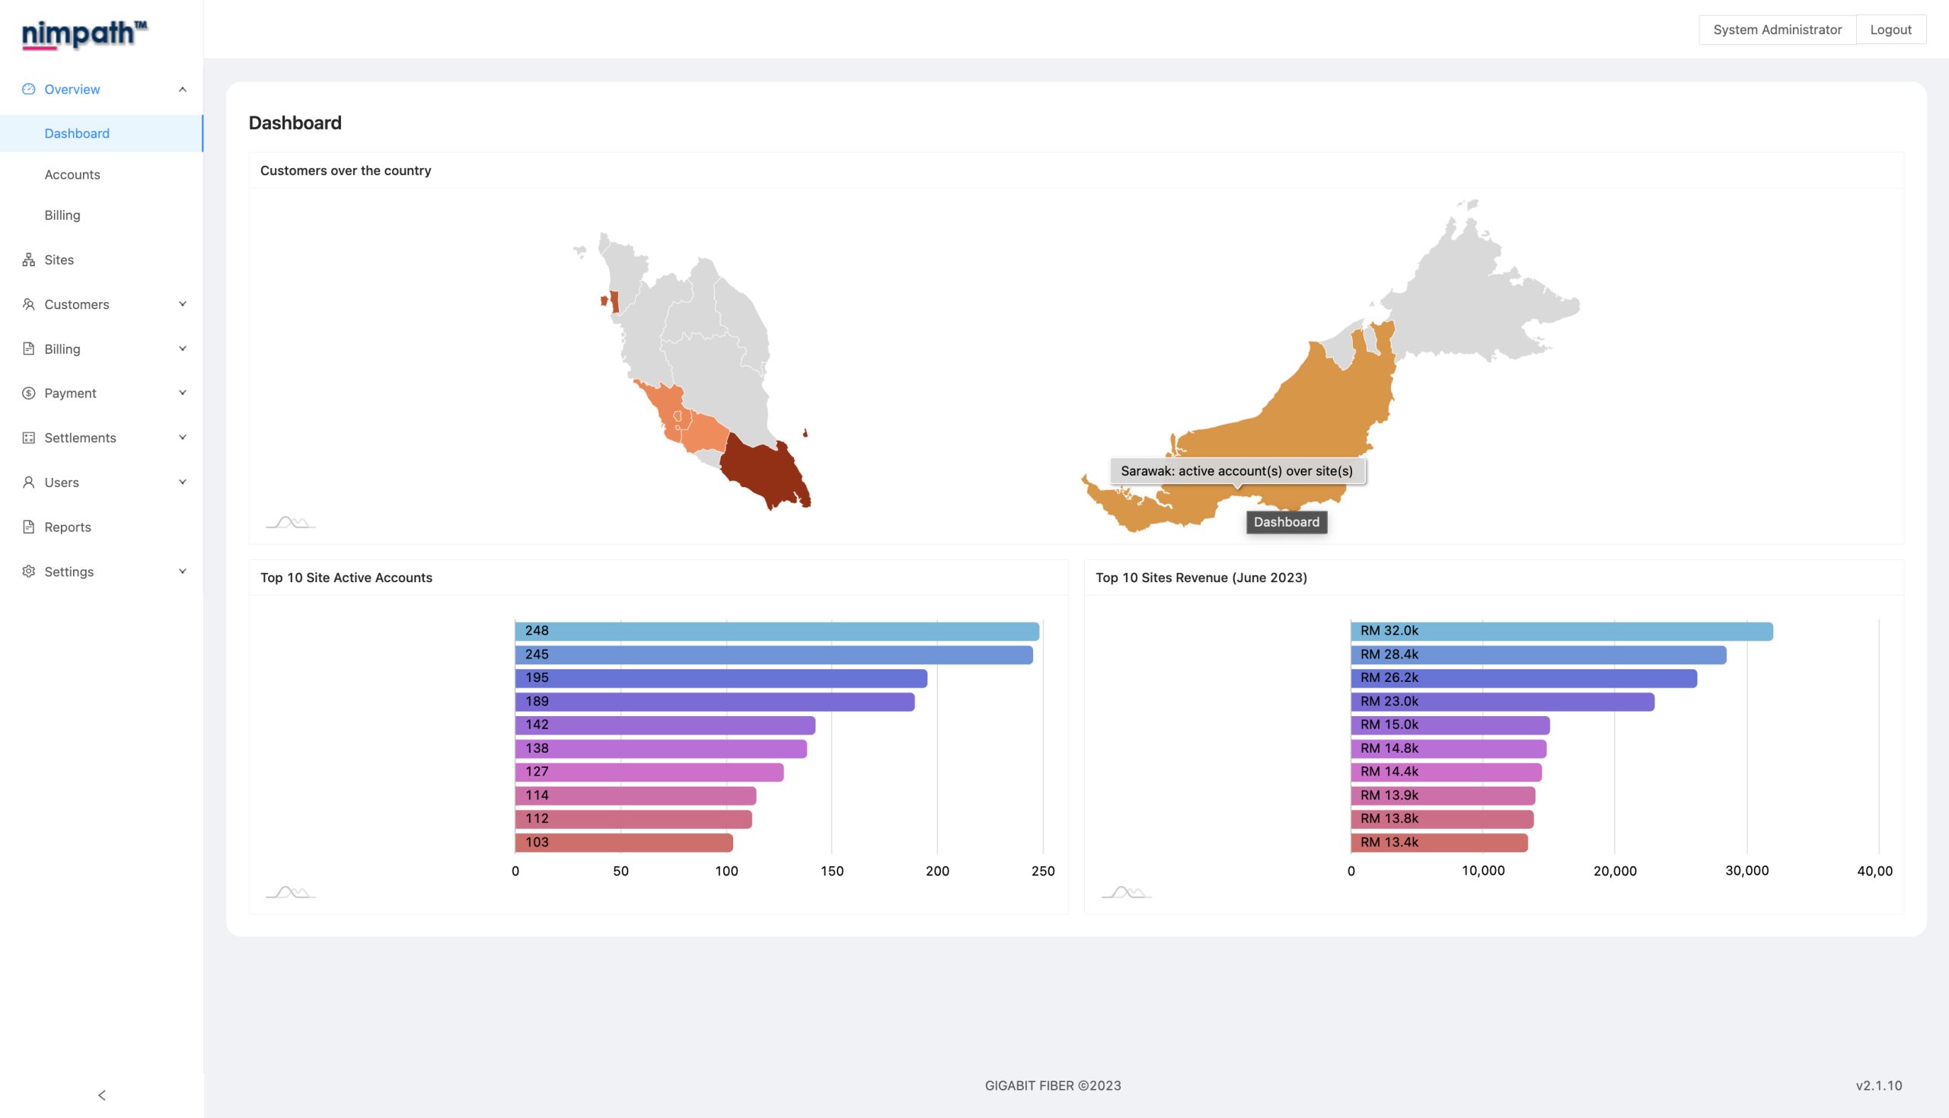Click the Settlements ledger icon
The image size is (1949, 1118).
28,438
